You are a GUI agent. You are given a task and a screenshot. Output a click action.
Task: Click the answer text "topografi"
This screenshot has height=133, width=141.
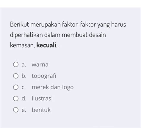(44, 76)
